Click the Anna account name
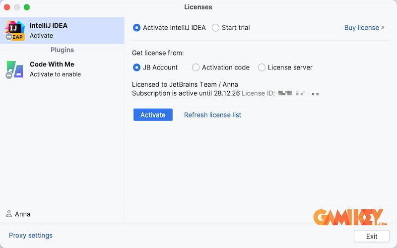 pyautogui.click(x=22, y=214)
